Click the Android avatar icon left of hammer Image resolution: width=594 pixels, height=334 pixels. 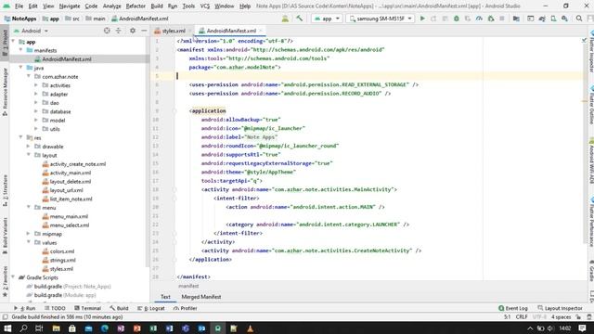285,19
